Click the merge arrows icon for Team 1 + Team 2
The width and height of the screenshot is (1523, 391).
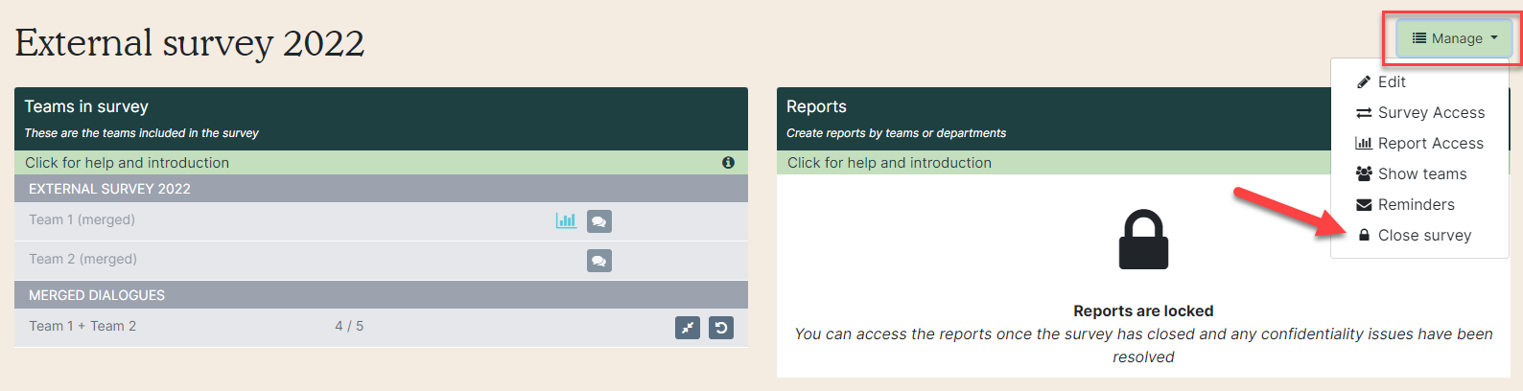688,328
